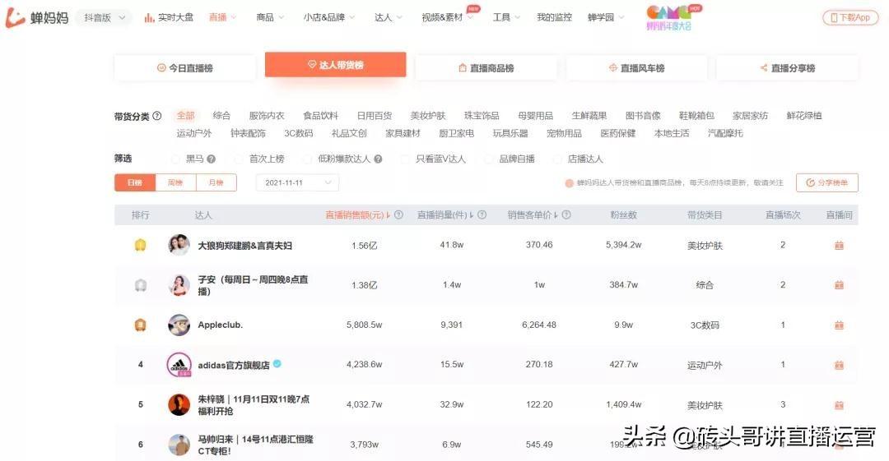Image resolution: width=889 pixels, height=461 pixels.
Task: Tick the 首次上榜 filter checkbox
Action: click(x=240, y=159)
